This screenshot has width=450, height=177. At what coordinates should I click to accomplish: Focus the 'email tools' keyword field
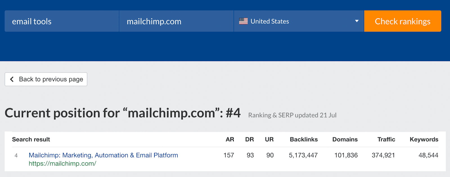(x=62, y=21)
